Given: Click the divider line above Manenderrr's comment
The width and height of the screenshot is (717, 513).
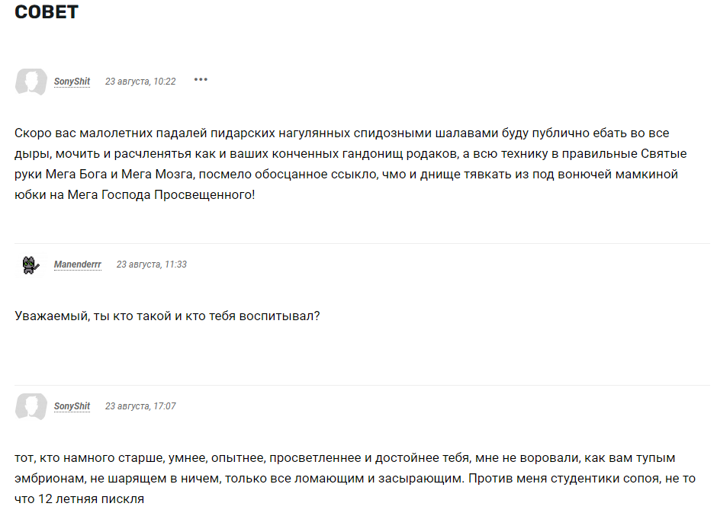Looking at the screenshot, I should [x=362, y=243].
